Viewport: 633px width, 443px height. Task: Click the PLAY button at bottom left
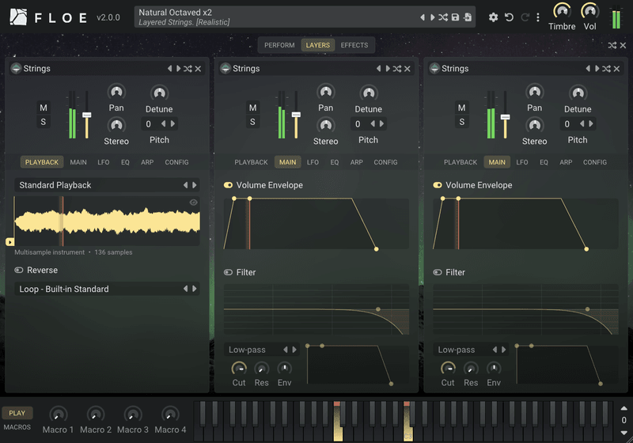pos(17,413)
